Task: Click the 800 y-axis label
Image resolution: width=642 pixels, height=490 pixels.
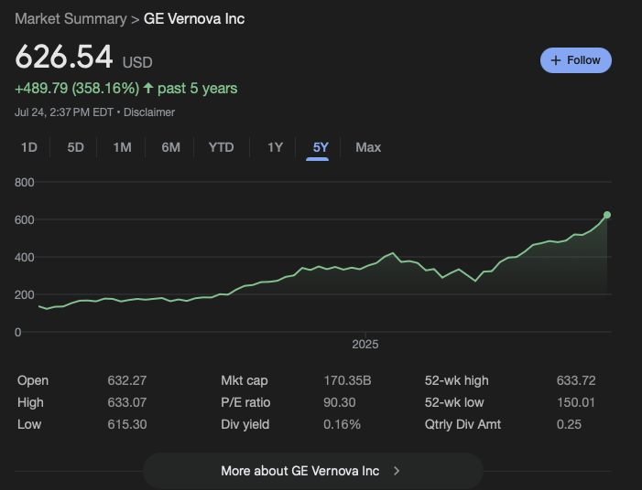Action: tap(24, 182)
